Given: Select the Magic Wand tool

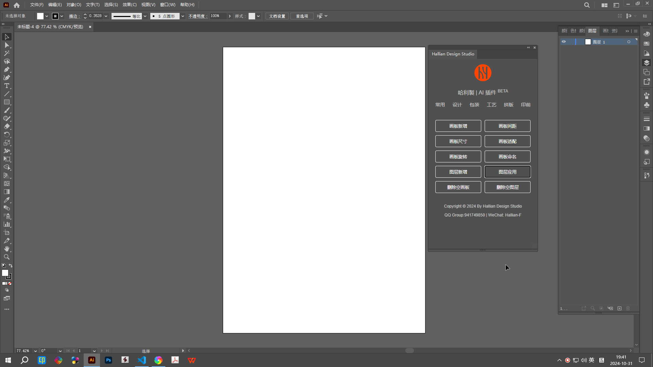Looking at the screenshot, I should (7, 53).
